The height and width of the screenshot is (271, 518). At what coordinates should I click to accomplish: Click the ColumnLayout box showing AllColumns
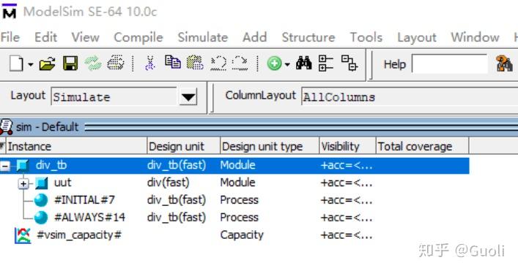[x=410, y=97]
